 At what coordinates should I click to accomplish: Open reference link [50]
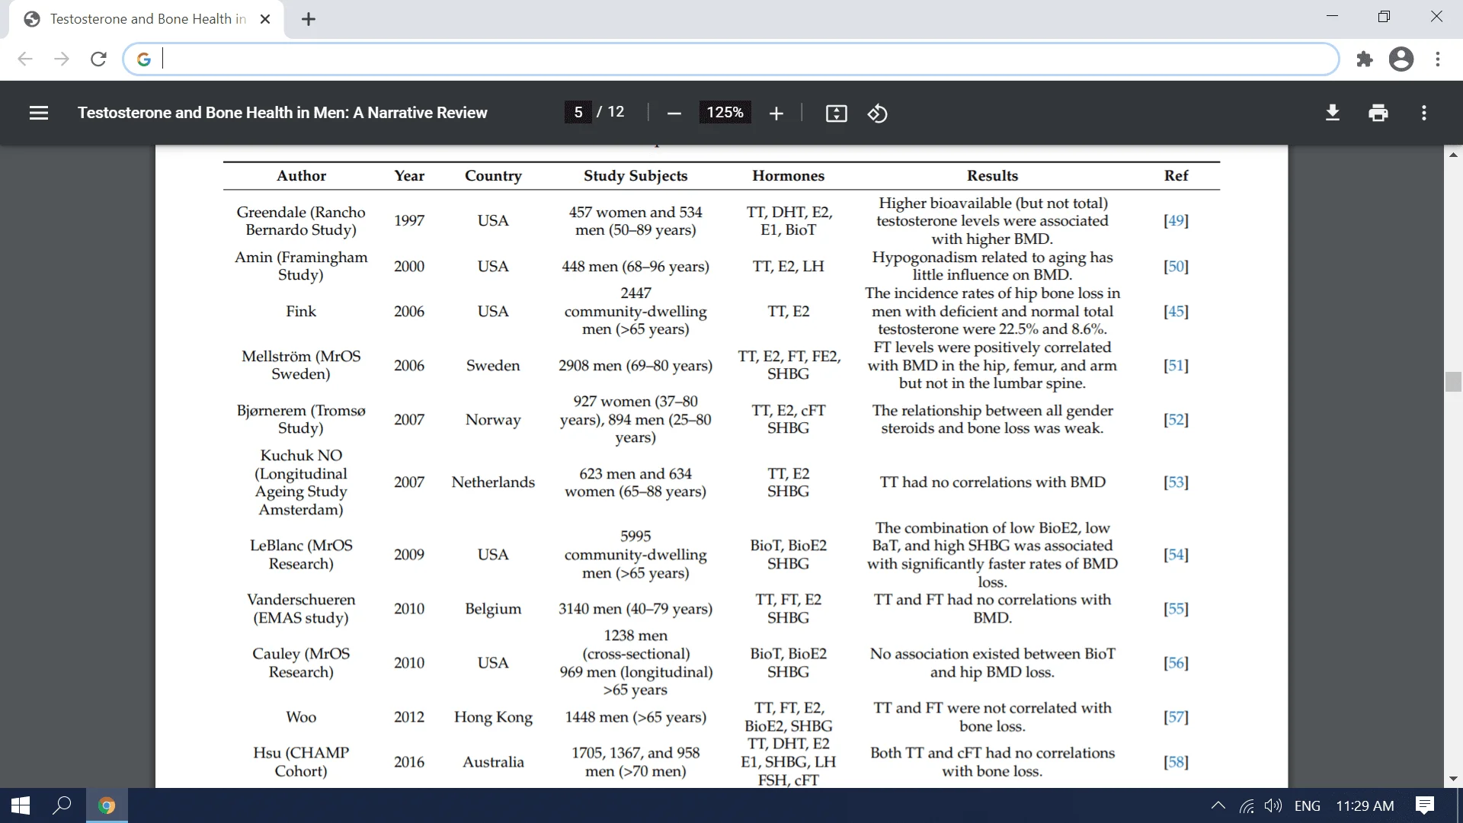coord(1176,266)
